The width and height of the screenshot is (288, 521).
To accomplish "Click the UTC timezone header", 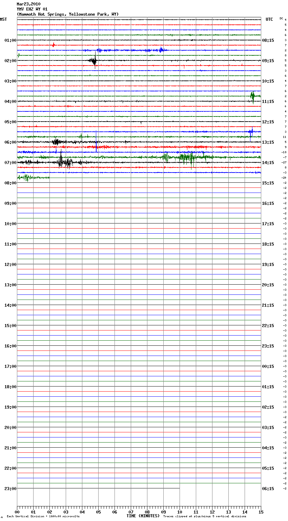I will [269, 19].
